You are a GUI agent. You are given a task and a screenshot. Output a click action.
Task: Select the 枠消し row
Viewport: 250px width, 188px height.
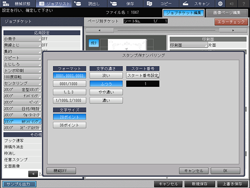click(23, 153)
